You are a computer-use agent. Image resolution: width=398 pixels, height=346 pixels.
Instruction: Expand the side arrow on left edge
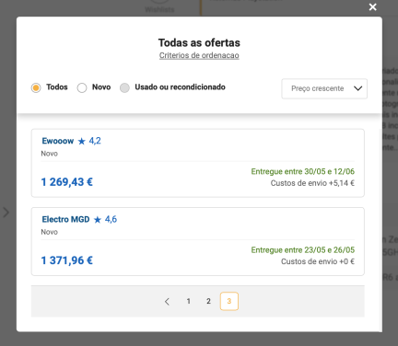click(x=6, y=213)
